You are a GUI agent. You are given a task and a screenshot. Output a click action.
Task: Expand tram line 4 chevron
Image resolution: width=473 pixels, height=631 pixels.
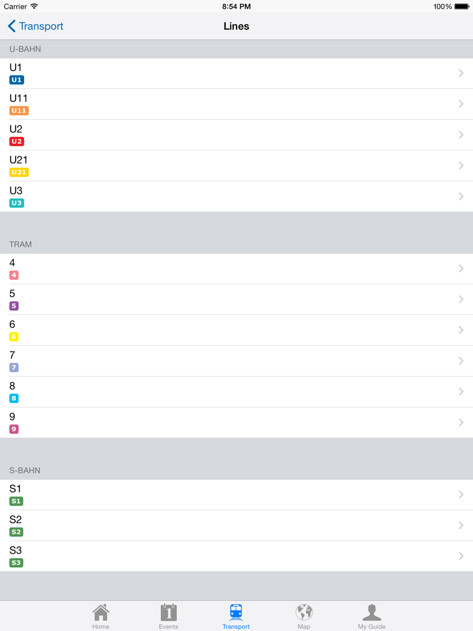point(461,269)
